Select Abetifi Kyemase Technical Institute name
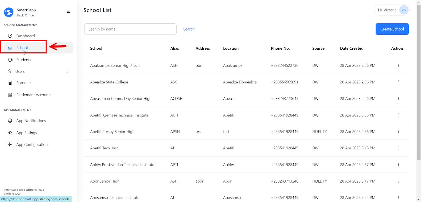421x202 pixels. pyautogui.click(x=119, y=115)
